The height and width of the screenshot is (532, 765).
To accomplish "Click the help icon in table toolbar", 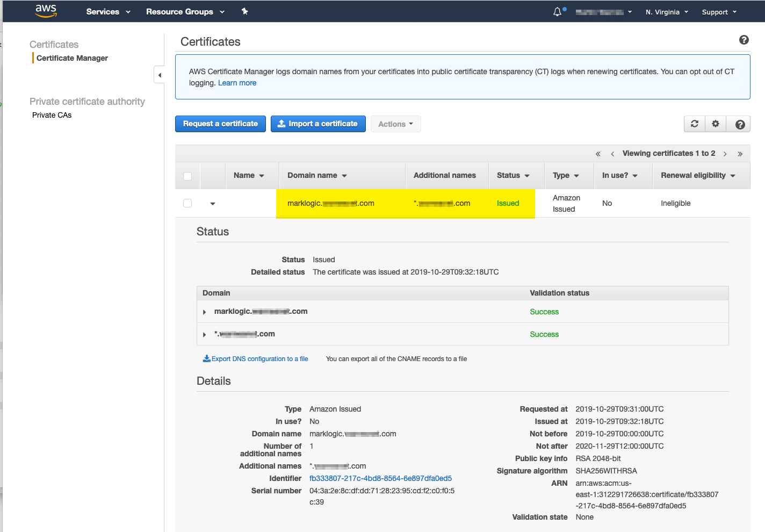I will point(740,124).
